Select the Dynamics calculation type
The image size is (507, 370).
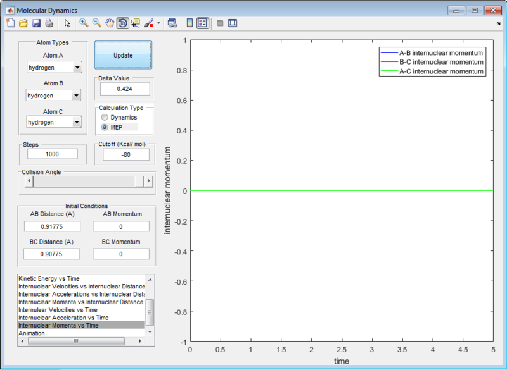coord(119,118)
